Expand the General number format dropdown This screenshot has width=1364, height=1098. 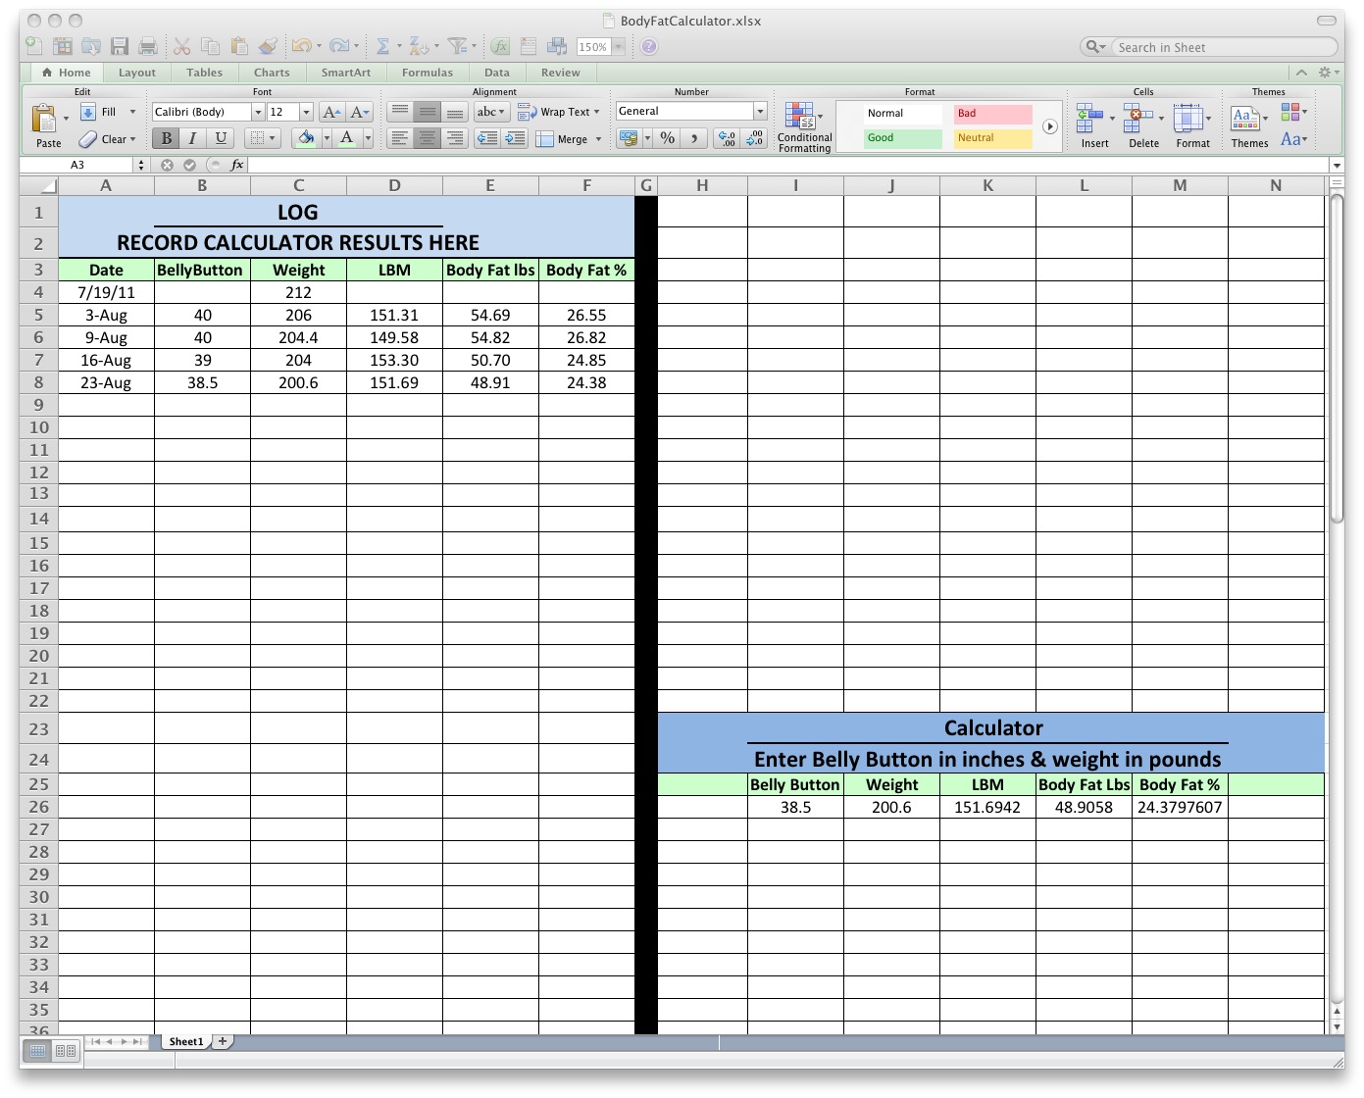[x=759, y=112]
